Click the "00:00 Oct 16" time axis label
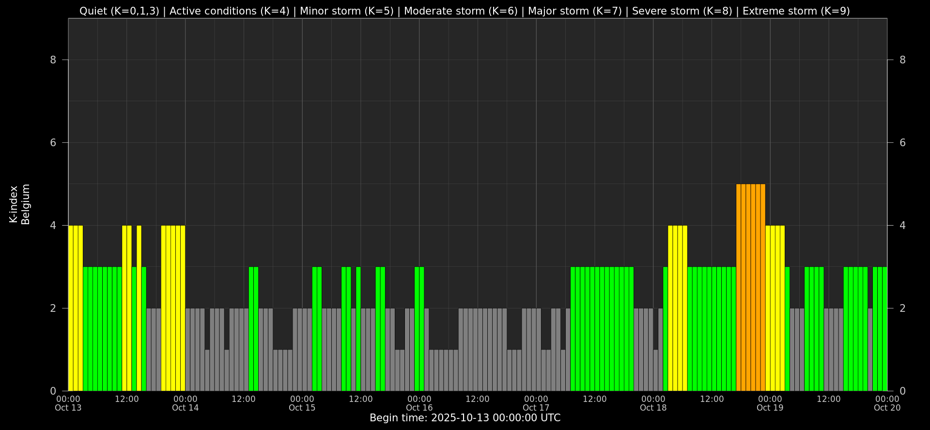The width and height of the screenshot is (930, 430). (419, 403)
